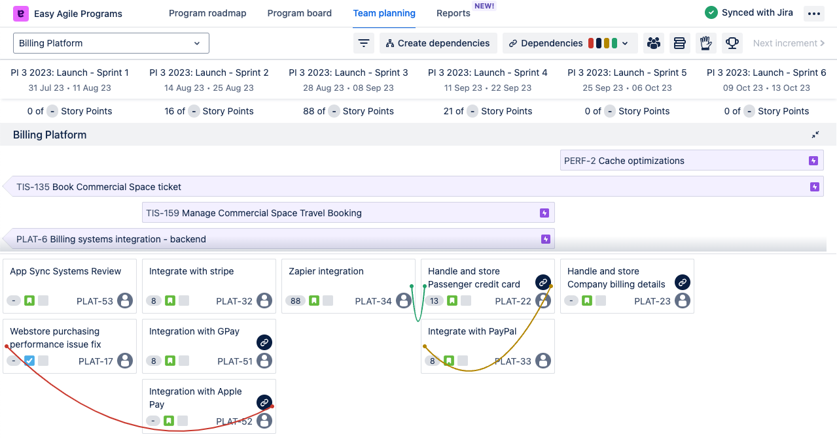Image resolution: width=837 pixels, height=441 pixels.
Task: Open the filter options icon
Action: (x=364, y=43)
